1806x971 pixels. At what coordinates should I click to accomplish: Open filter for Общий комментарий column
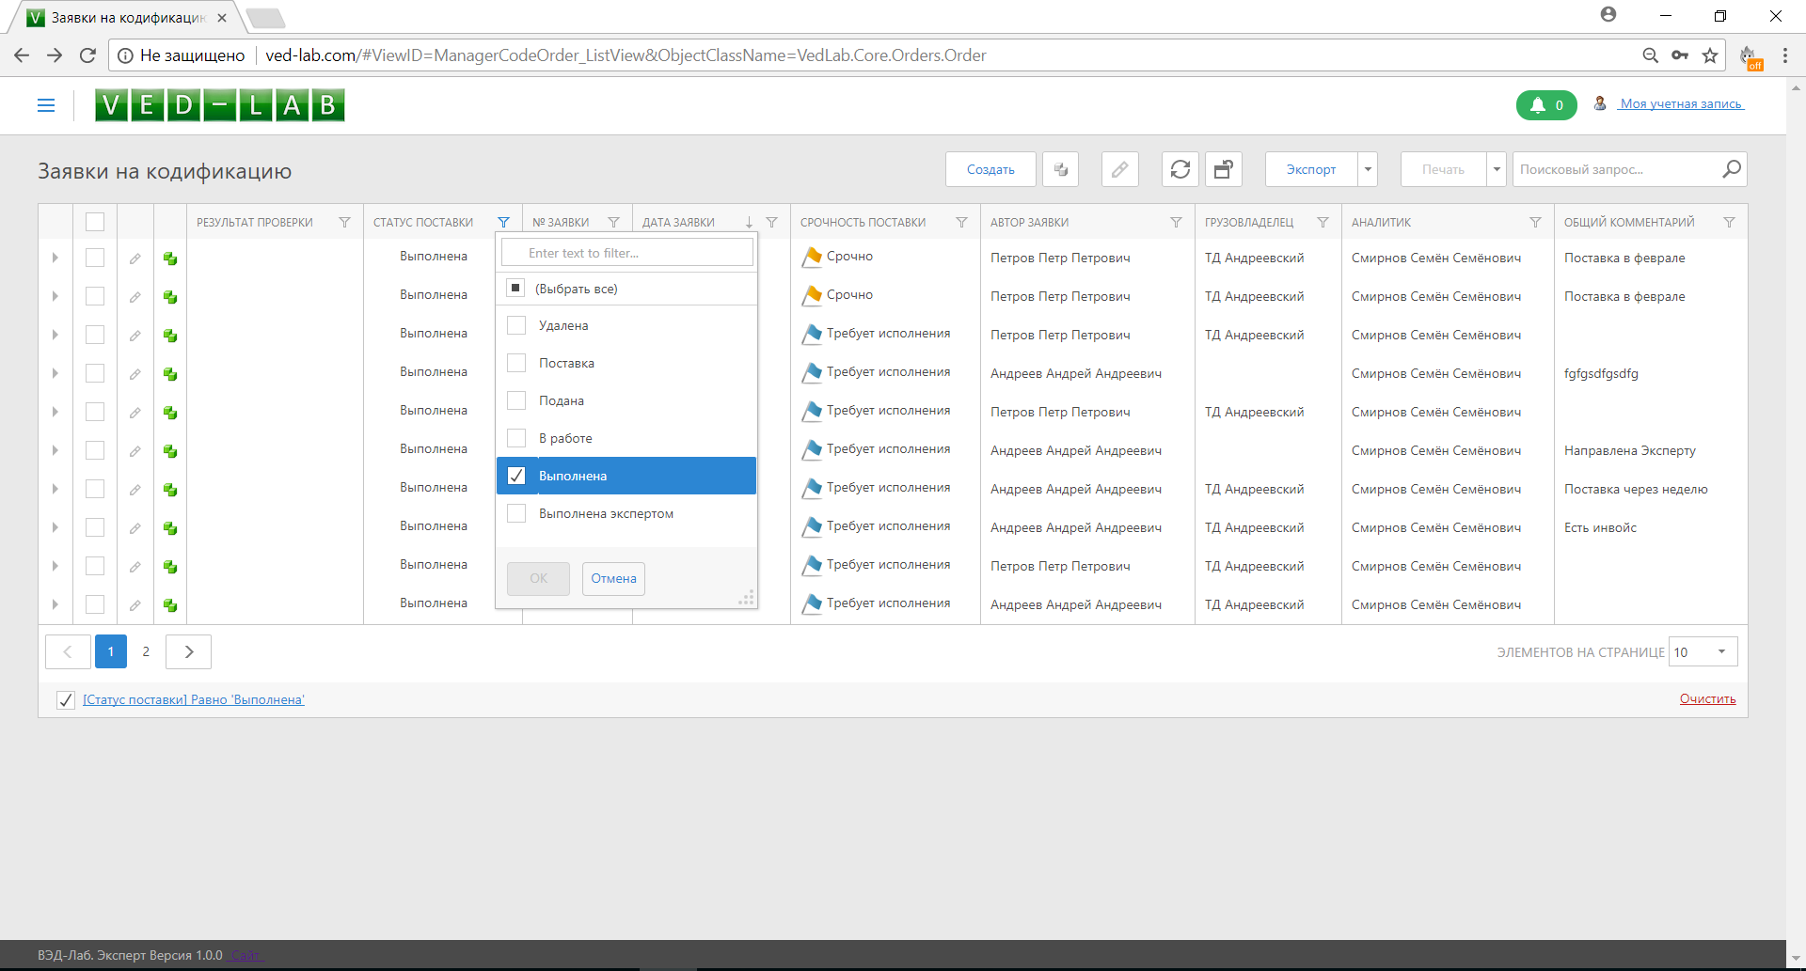click(x=1730, y=223)
